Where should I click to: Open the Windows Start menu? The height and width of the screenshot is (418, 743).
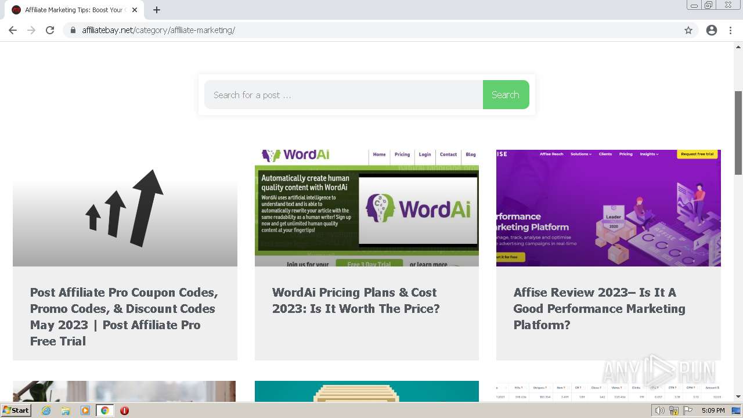click(16, 410)
